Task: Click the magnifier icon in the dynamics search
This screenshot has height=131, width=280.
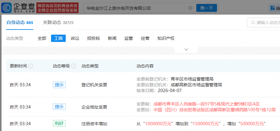Action: [253, 22]
